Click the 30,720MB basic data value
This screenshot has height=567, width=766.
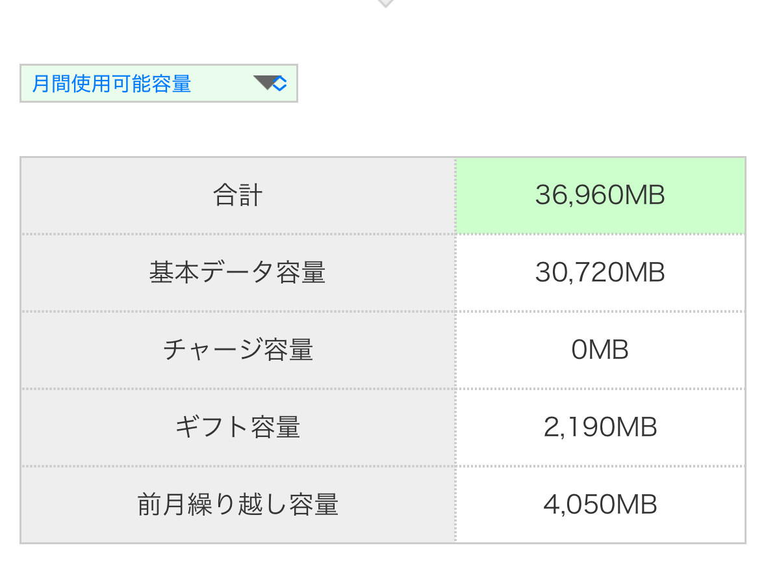pyautogui.click(x=600, y=273)
